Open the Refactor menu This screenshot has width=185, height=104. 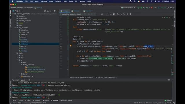click(x=58, y=1)
